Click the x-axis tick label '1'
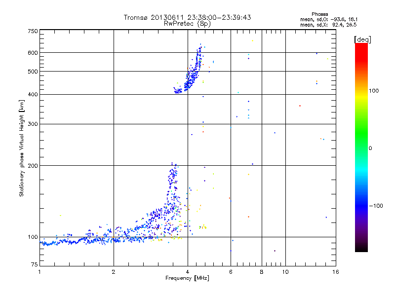395x296 pixels. click(x=39, y=272)
